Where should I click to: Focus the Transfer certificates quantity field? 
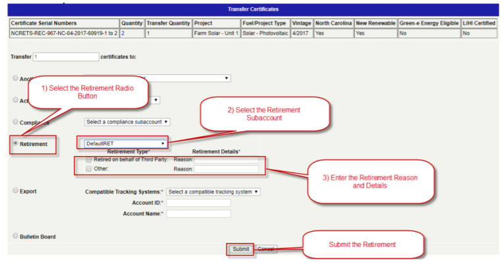click(x=66, y=57)
